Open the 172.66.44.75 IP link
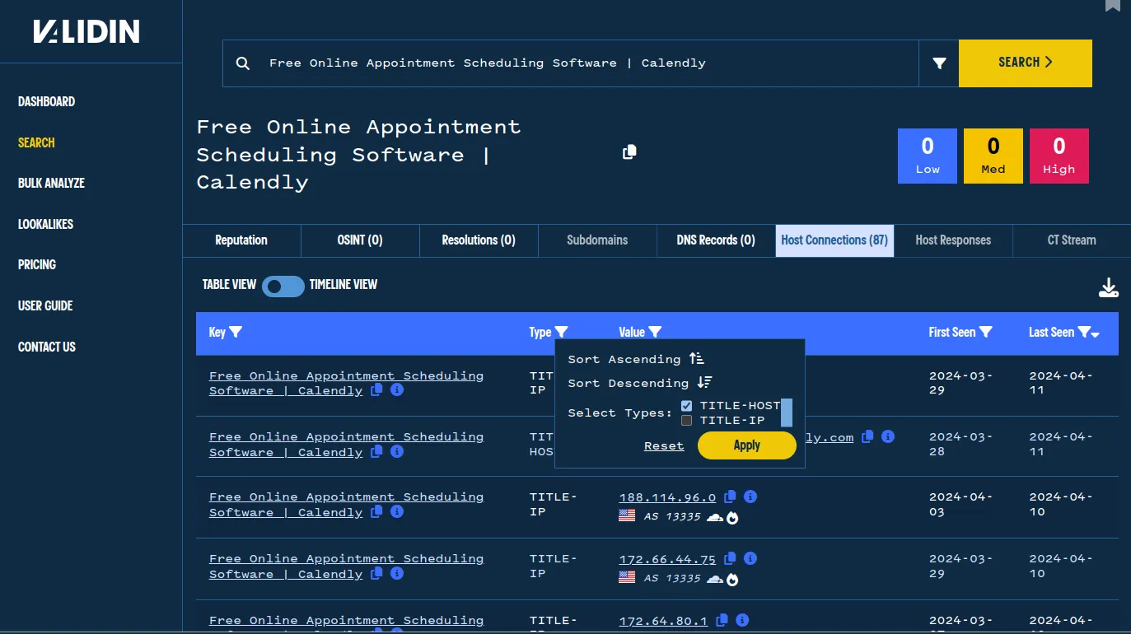1131x634 pixels. [667, 559]
